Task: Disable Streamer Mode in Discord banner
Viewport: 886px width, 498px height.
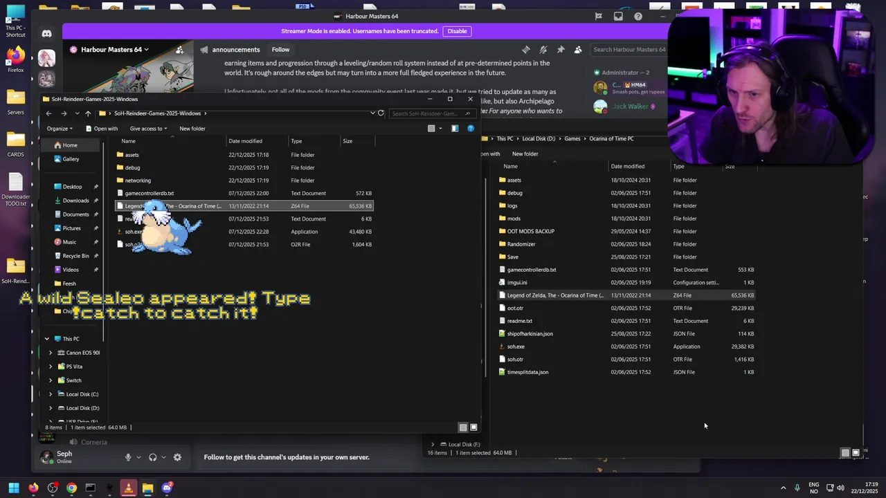Action: [x=457, y=31]
